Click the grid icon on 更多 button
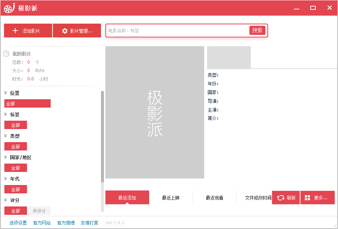Image resolution: width=338 pixels, height=229 pixels. (x=307, y=198)
